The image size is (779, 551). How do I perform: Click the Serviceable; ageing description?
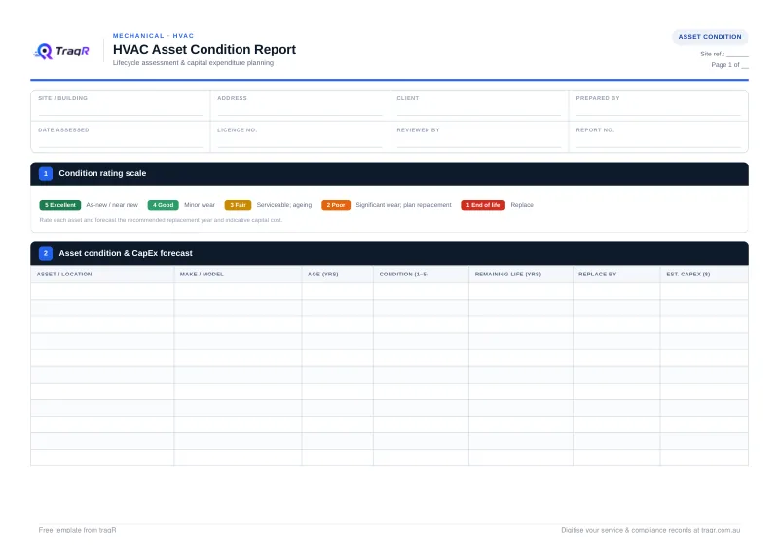coord(284,205)
